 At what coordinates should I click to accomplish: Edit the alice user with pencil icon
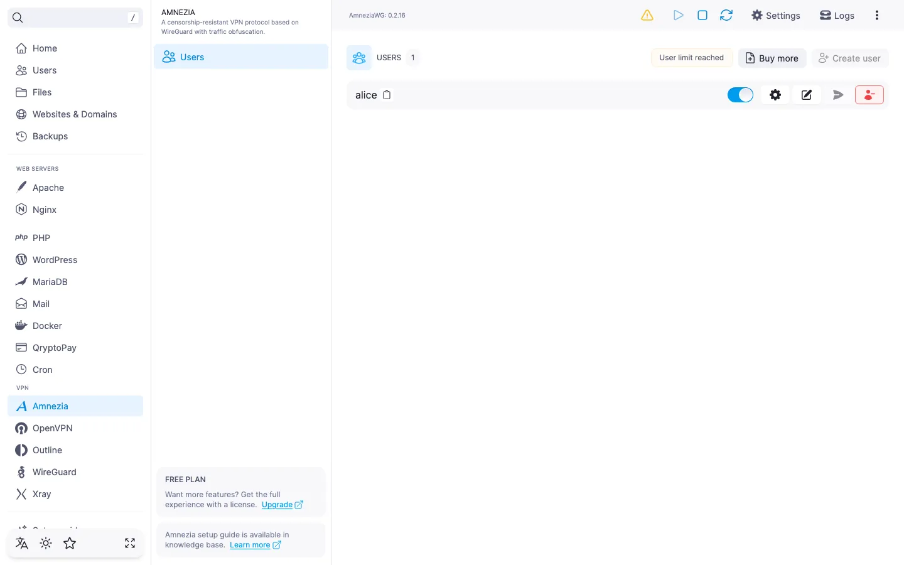coord(807,95)
